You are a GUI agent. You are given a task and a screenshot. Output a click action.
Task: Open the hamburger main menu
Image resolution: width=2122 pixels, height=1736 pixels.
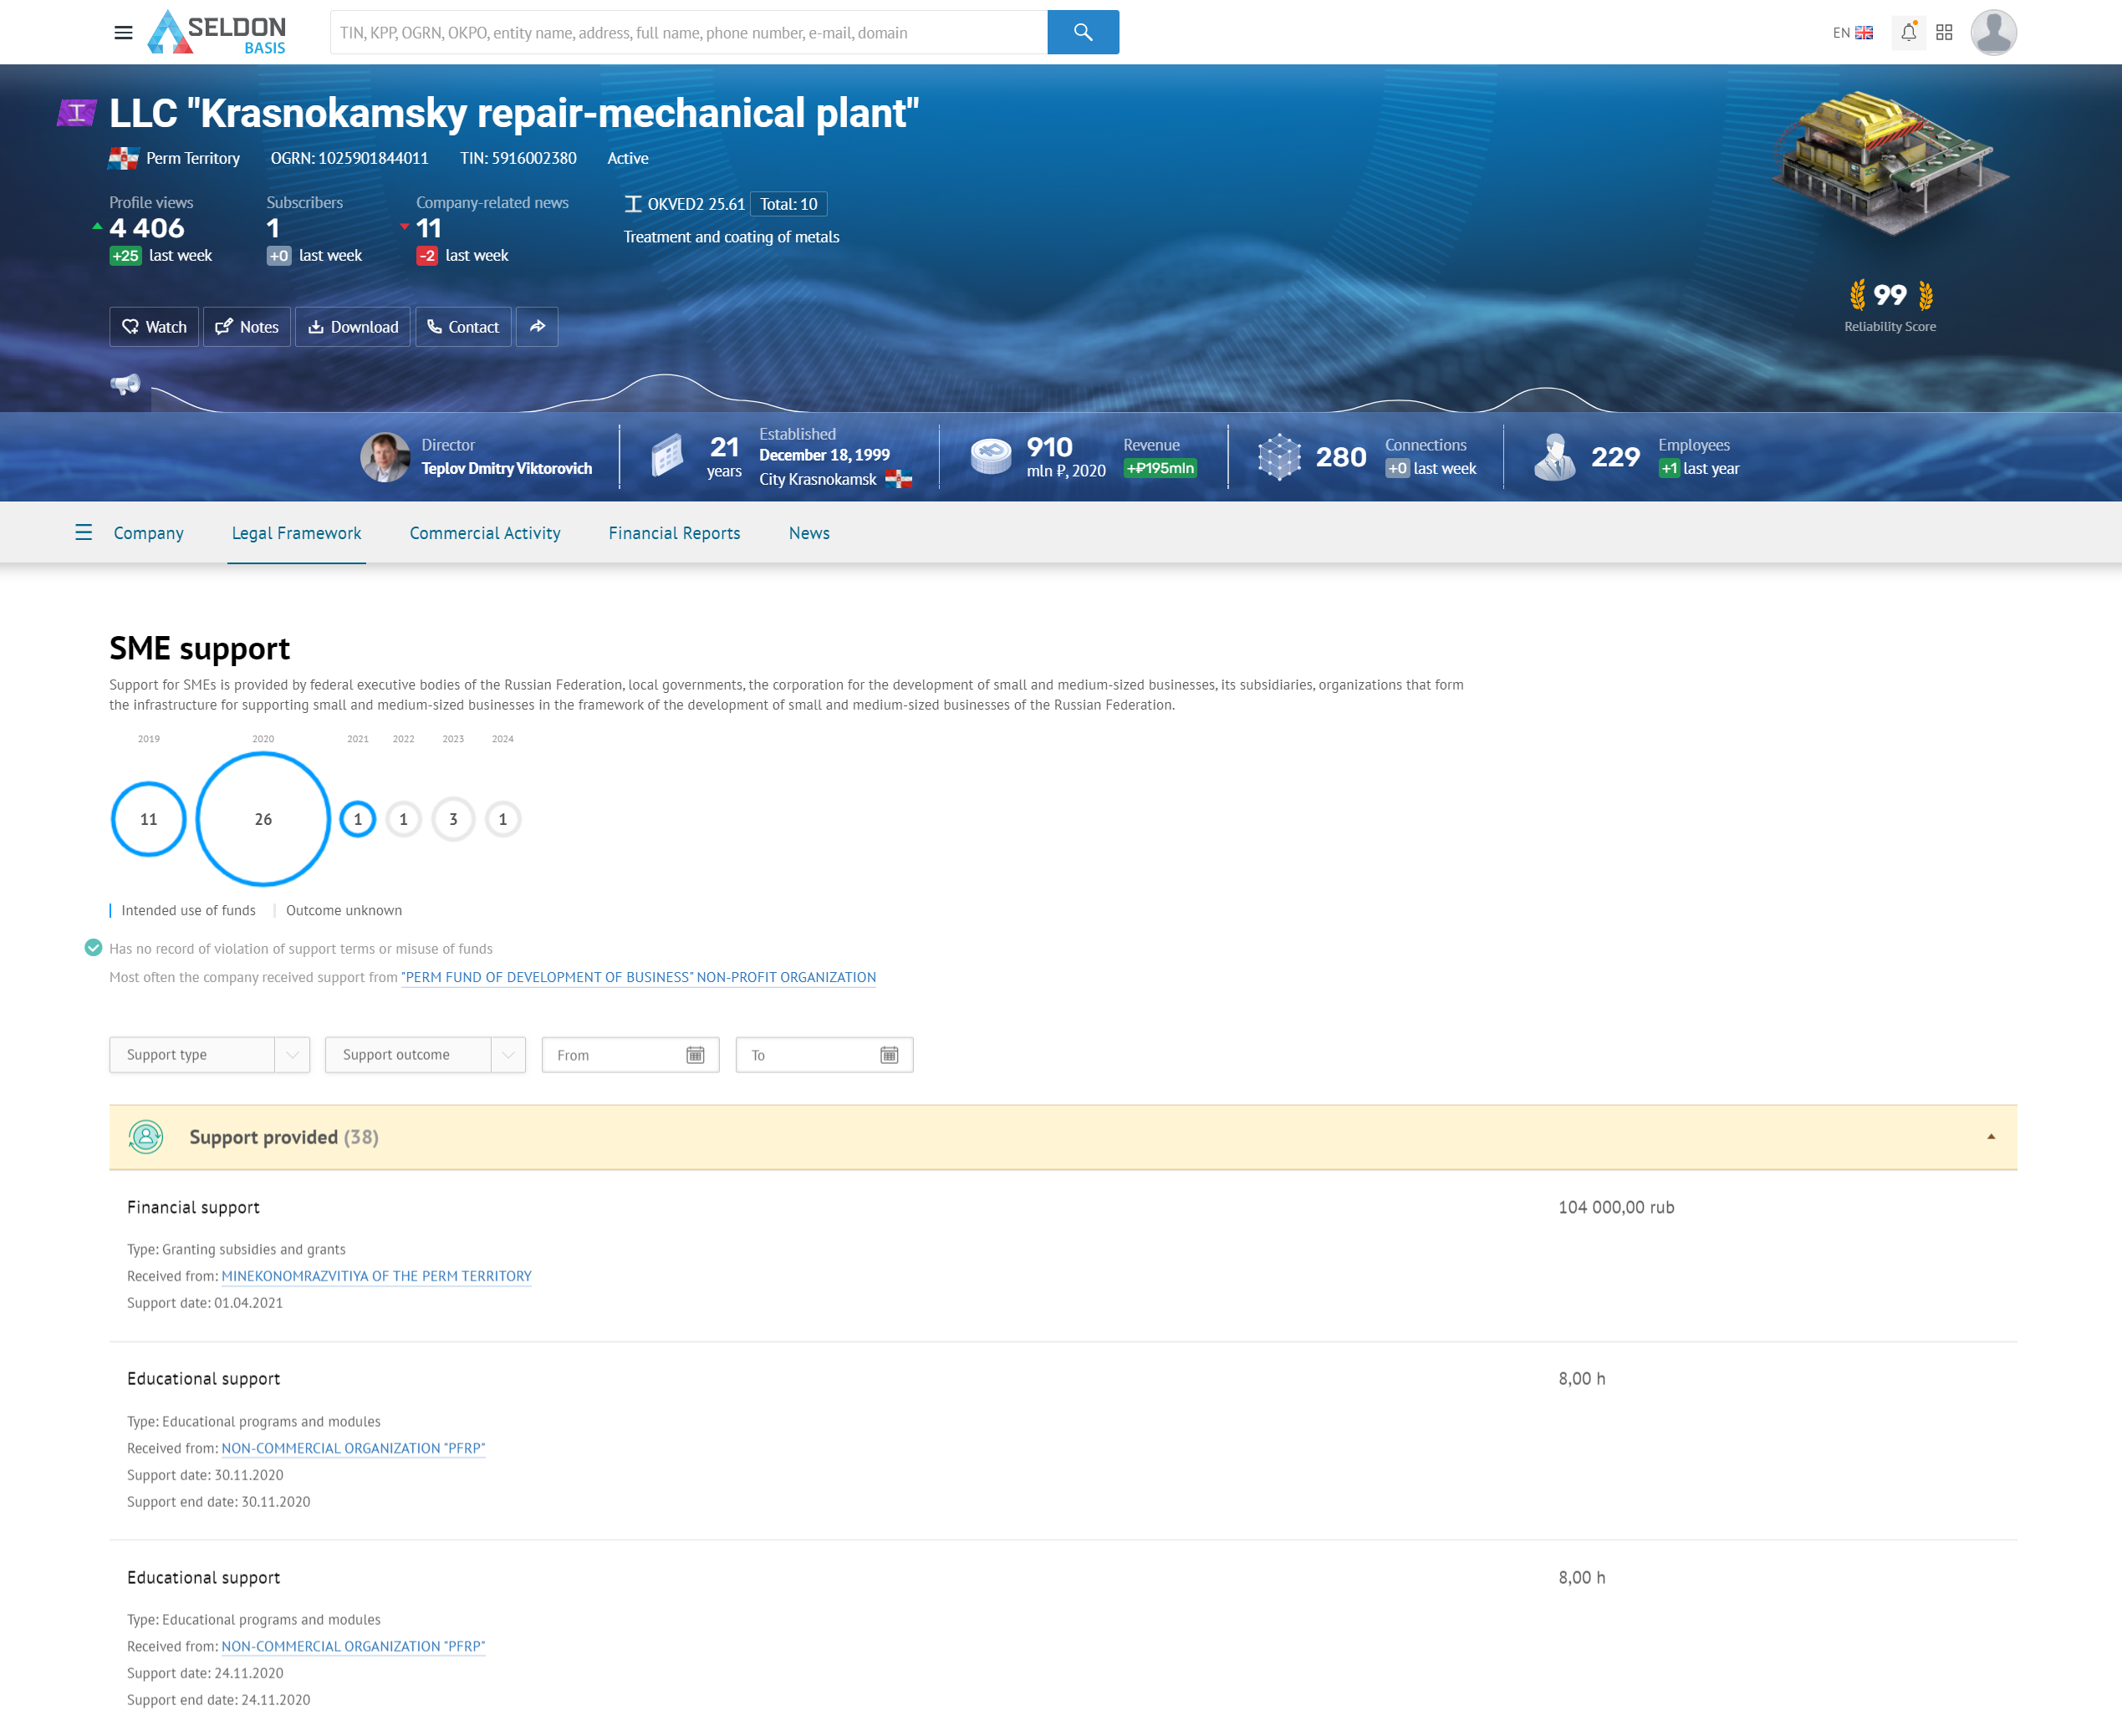pos(123,33)
